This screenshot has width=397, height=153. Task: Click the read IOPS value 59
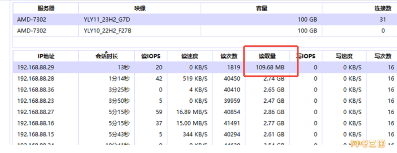[159, 112]
